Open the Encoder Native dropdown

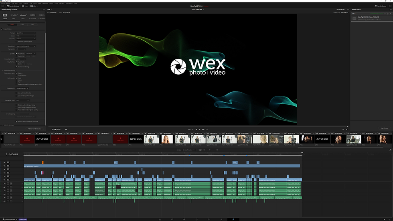point(26,39)
